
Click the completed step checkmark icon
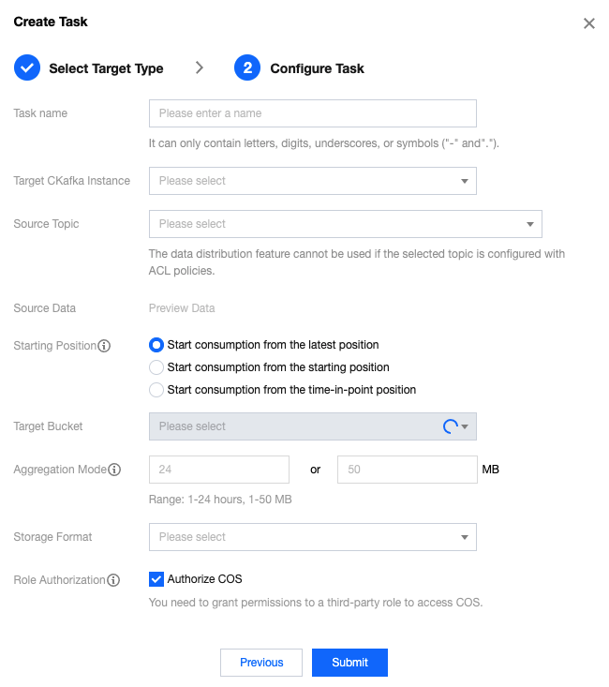coord(27,67)
